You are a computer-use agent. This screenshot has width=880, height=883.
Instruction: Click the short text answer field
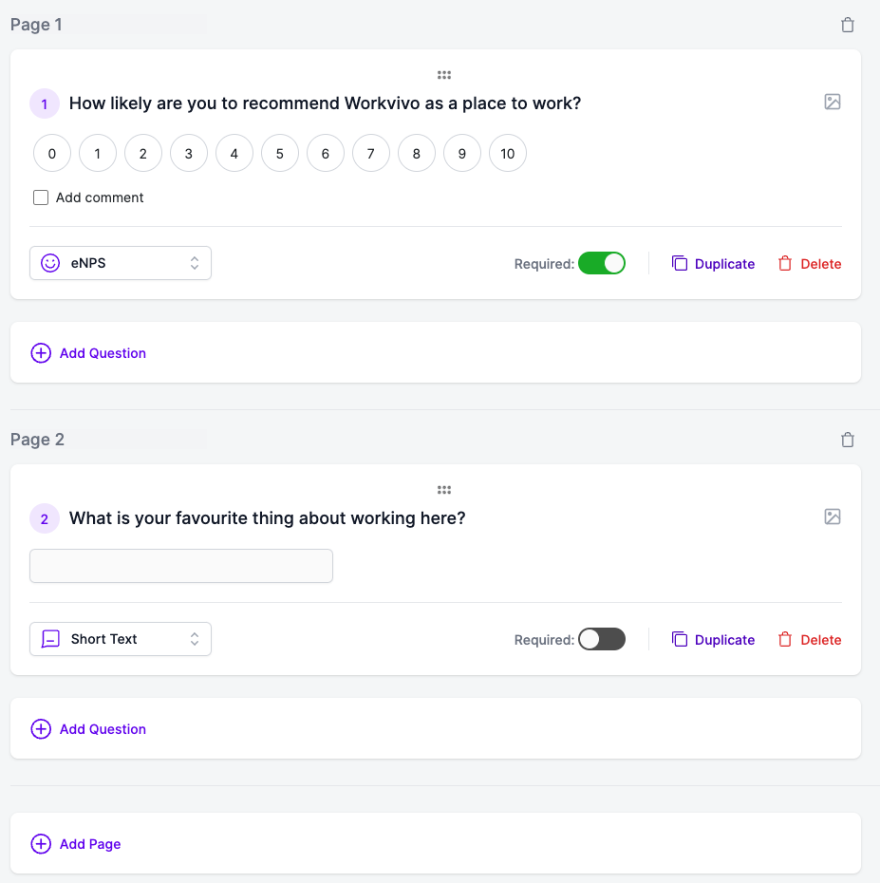pyautogui.click(x=181, y=566)
